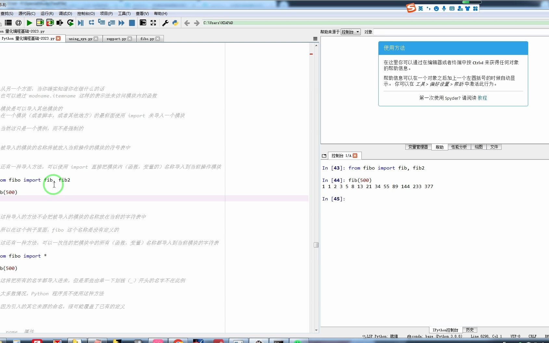The image size is (549, 343).
Task: Close the using_sys.py tab
Action: coord(96,39)
